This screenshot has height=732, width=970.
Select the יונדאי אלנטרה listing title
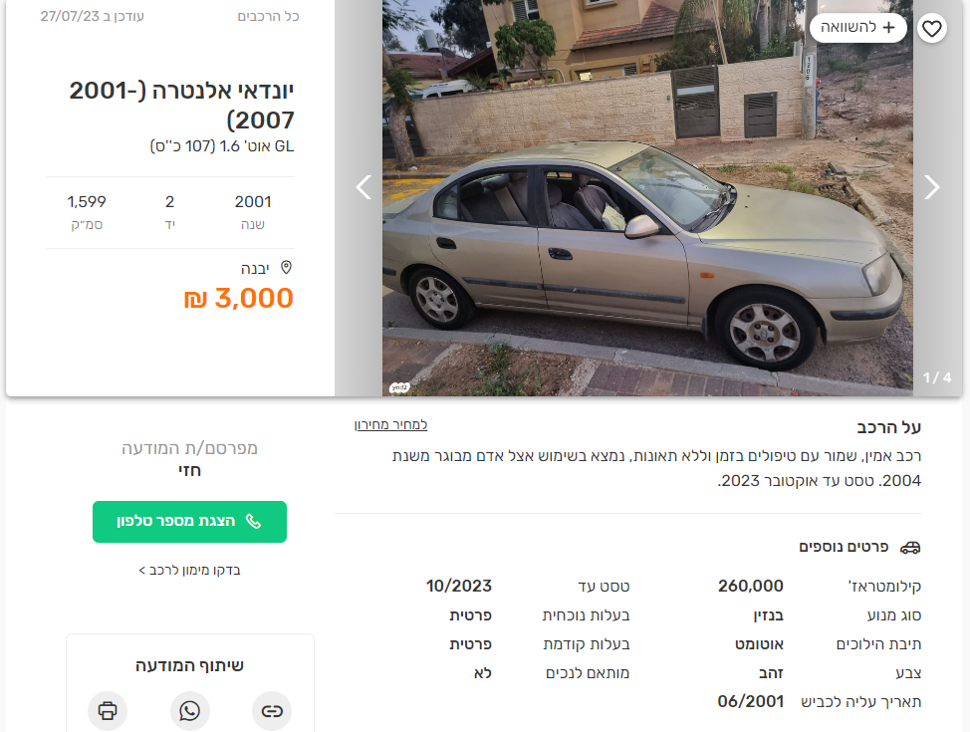182,106
